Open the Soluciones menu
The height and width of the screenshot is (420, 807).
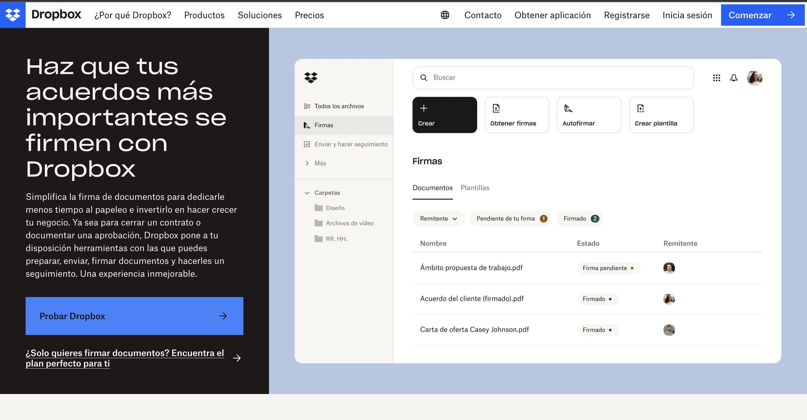[x=260, y=15]
